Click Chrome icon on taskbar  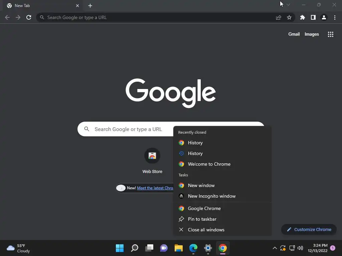(223, 248)
